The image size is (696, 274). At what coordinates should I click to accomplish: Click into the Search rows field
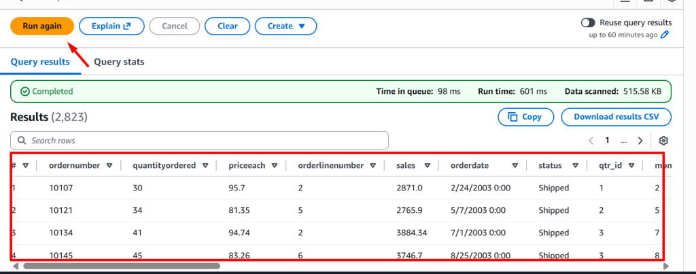204,141
